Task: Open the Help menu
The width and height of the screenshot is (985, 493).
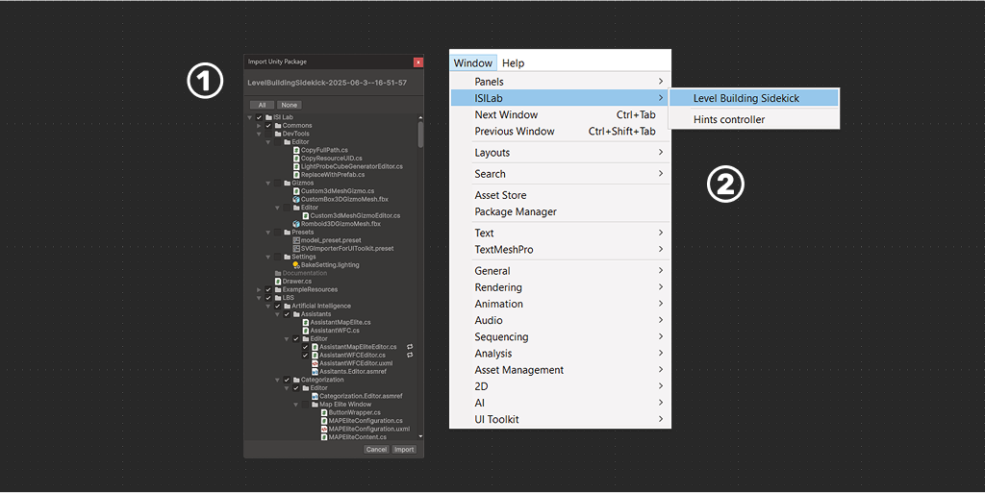Action: coord(514,62)
